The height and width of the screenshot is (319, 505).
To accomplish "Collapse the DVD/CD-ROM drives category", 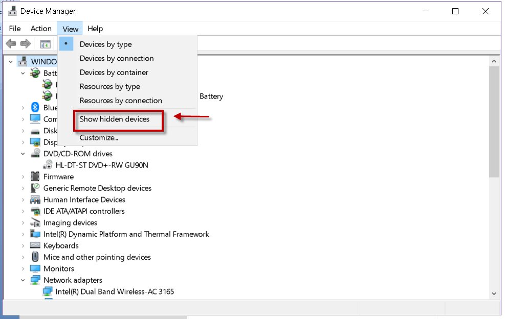I will 23,154.
